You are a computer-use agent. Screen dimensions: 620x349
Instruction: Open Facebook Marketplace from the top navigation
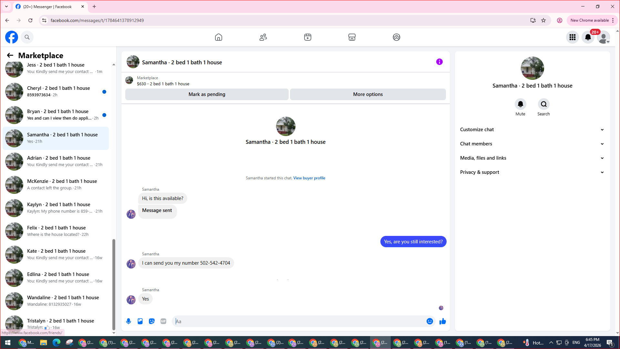coord(352,37)
